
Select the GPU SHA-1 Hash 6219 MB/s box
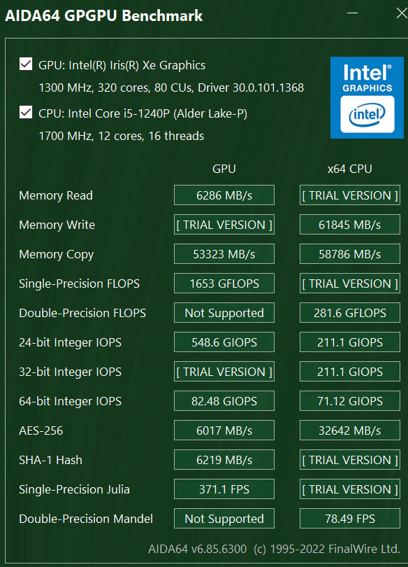pyautogui.click(x=224, y=460)
